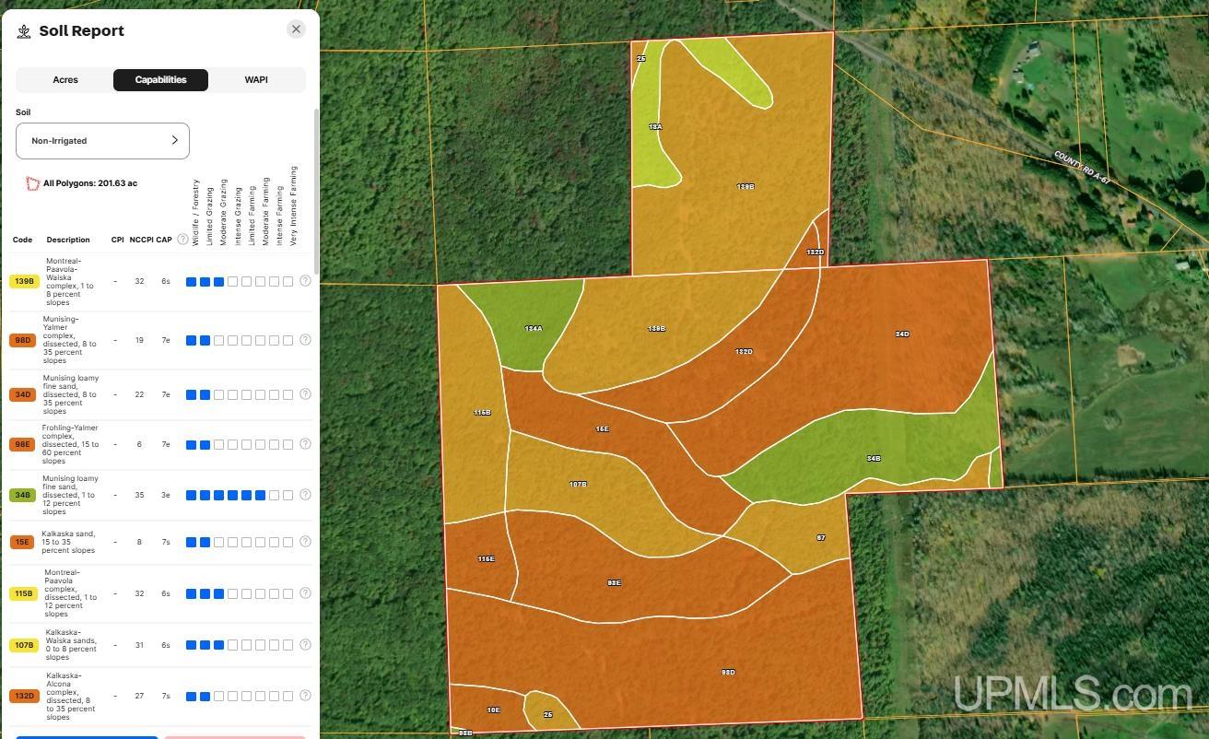The height and width of the screenshot is (739, 1209).
Task: Click help icon next to CAP header
Action: [182, 240]
